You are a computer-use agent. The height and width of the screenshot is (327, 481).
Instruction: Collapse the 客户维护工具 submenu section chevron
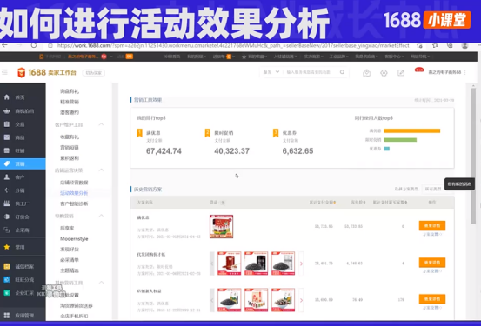(x=101, y=124)
